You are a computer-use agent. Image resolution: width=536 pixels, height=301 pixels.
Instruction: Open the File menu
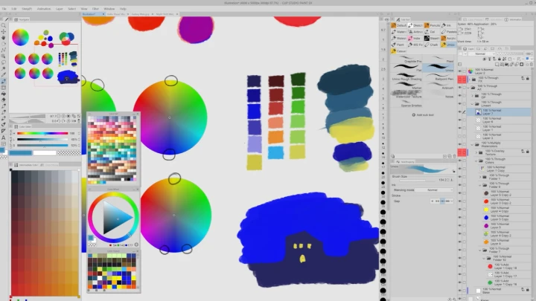pyautogui.click(x=4, y=8)
